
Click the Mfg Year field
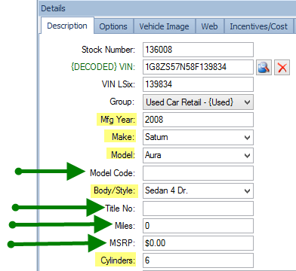198,120
